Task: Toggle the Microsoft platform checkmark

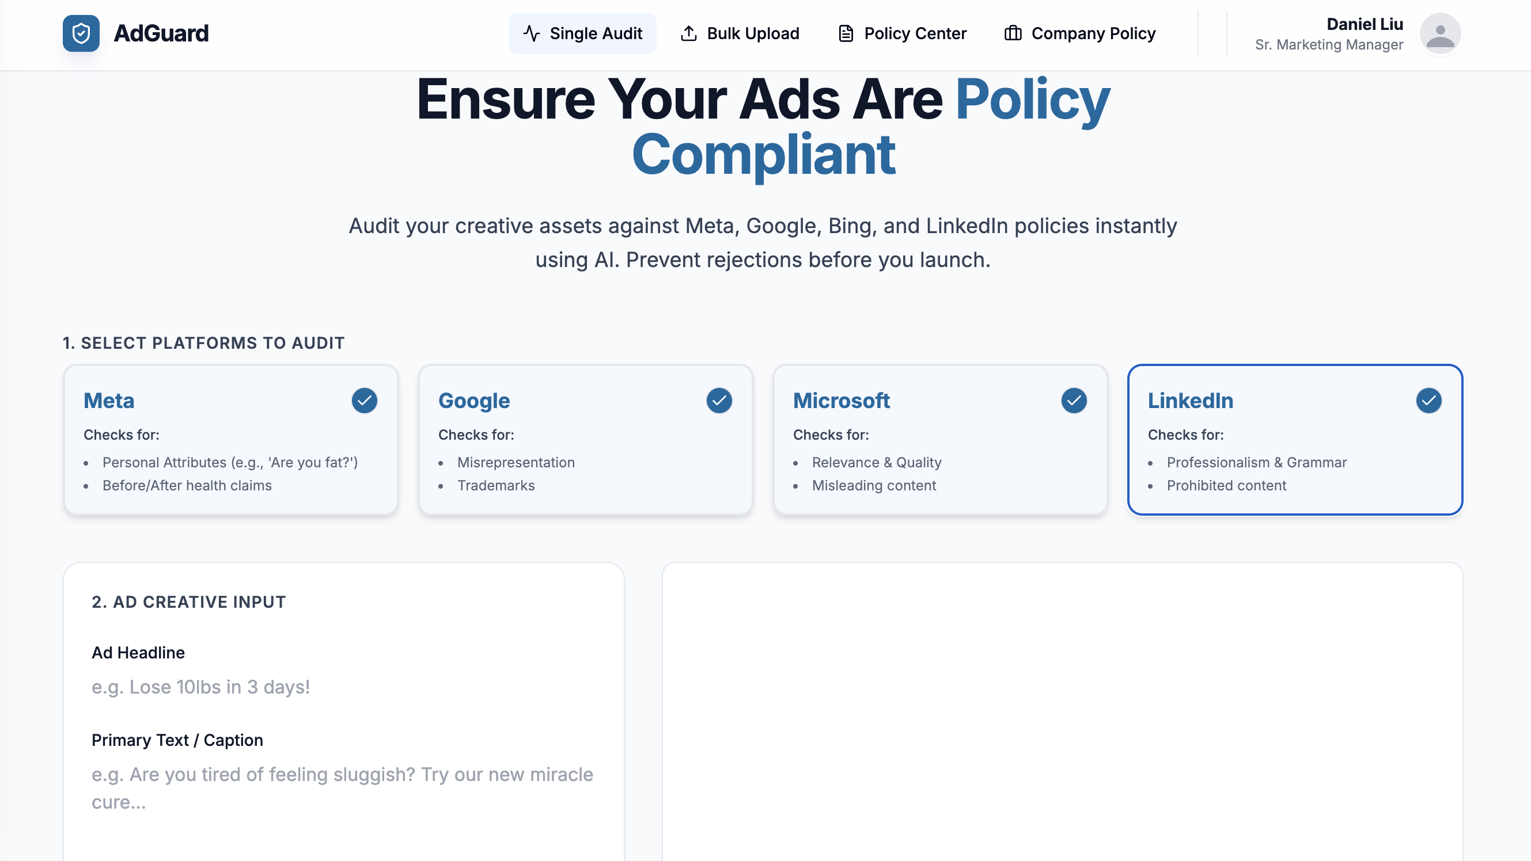Action: [1074, 401]
